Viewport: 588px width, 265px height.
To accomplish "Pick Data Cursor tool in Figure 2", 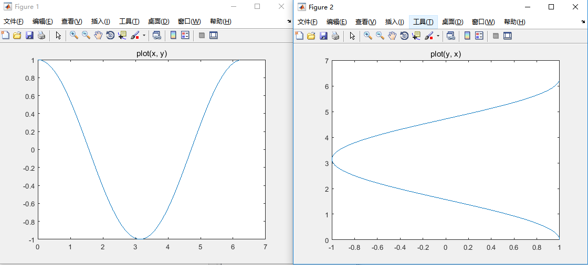I will (416, 36).
